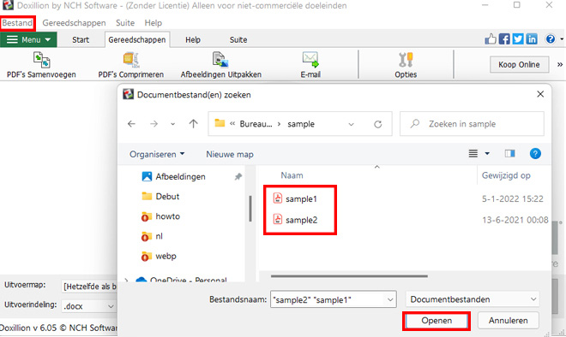Click the search magnifier icon
This screenshot has height=337, width=566.
pos(415,123)
